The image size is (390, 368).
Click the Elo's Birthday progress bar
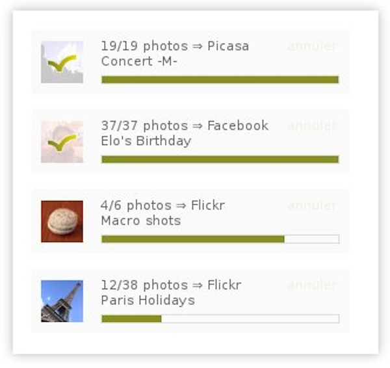220,159
